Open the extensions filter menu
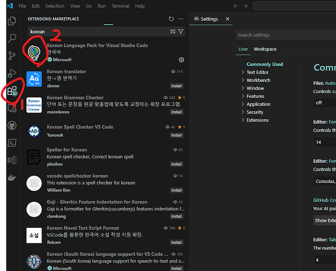 pos(181,32)
